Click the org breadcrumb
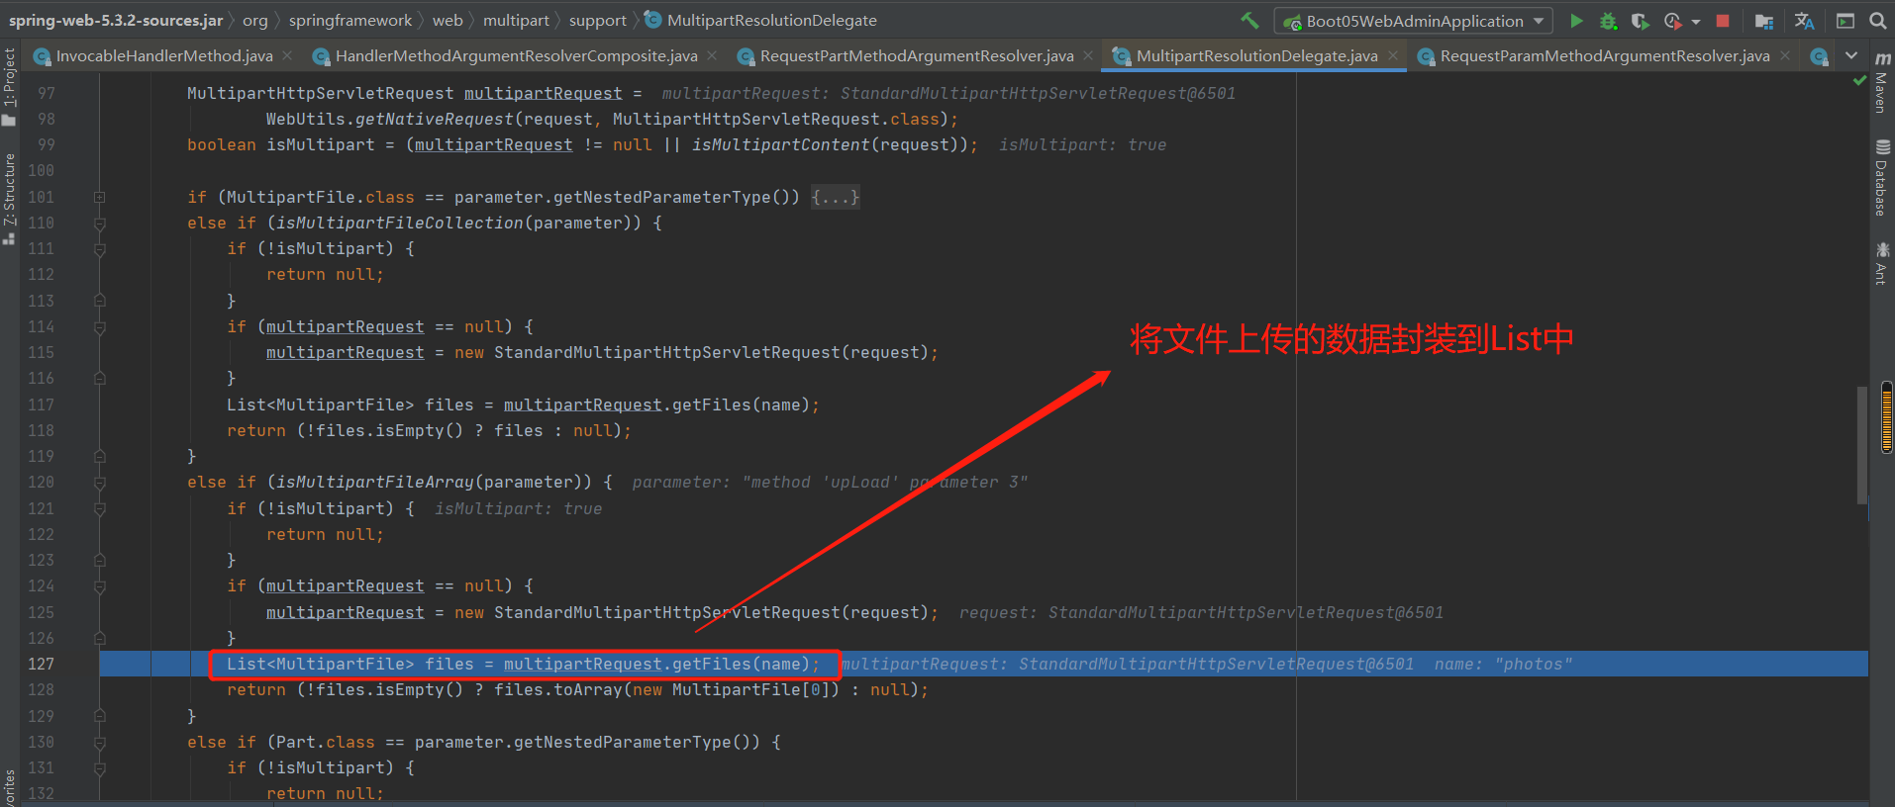1895x807 pixels. [x=255, y=20]
